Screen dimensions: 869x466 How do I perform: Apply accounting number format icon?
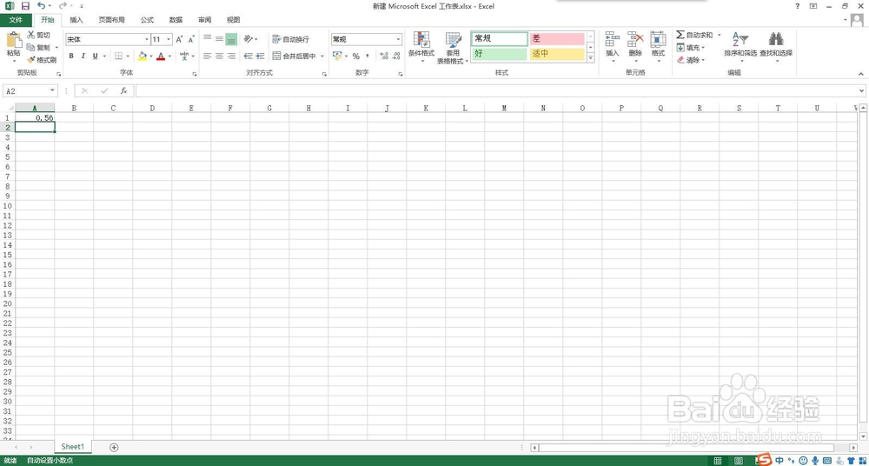337,56
